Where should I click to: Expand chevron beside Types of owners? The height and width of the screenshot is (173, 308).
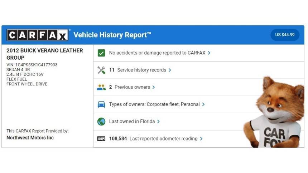203,104
